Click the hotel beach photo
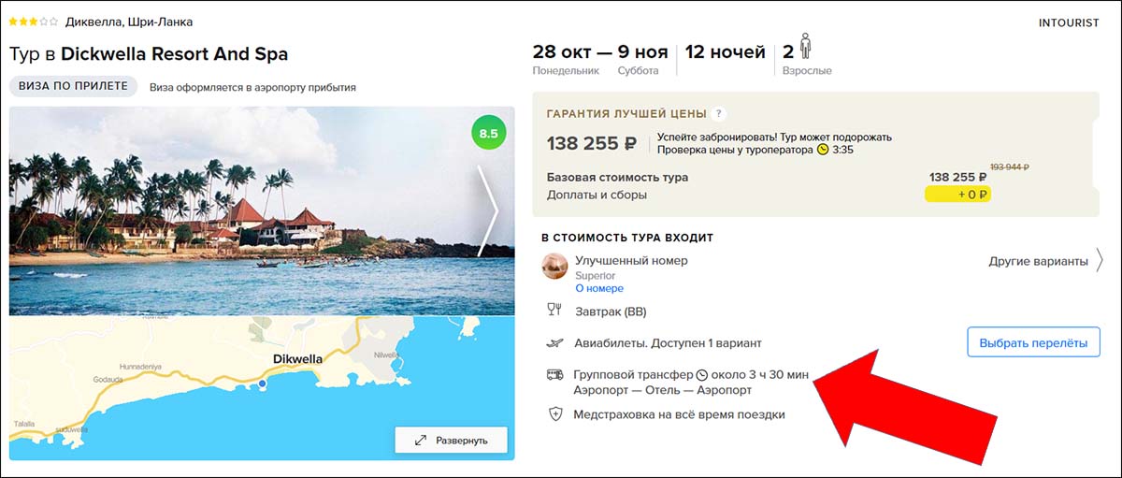Viewport: 1122px width, 478px height. coord(262,210)
